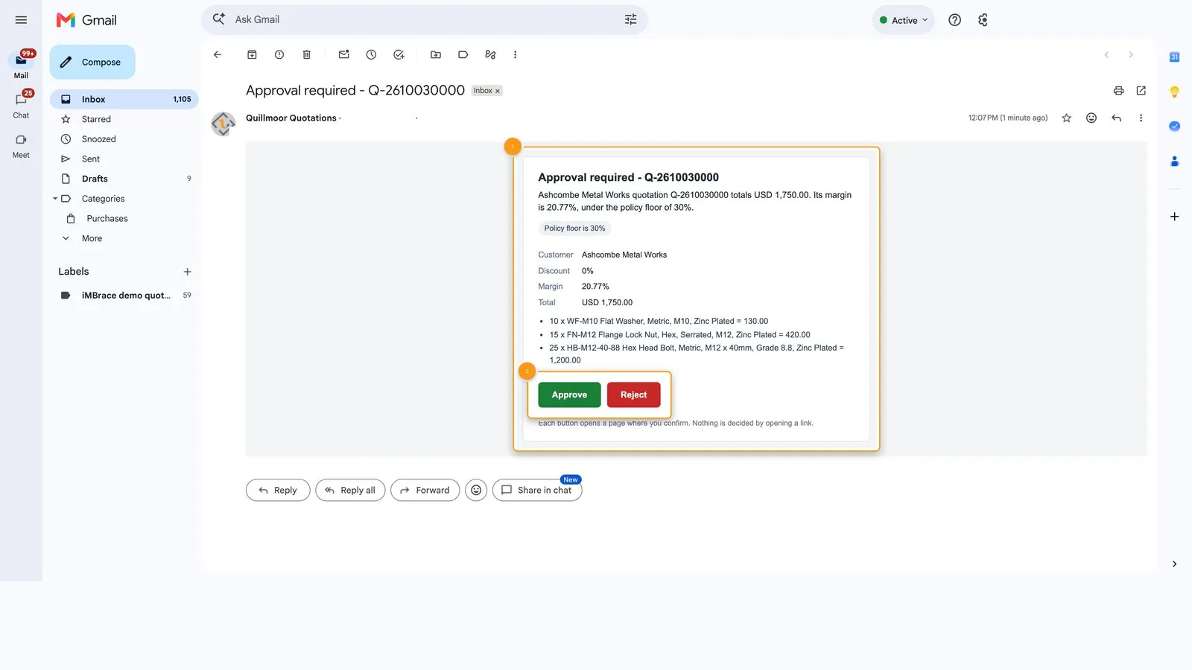Report this email as spam
Screen dimensions: 1192x670
(279, 54)
